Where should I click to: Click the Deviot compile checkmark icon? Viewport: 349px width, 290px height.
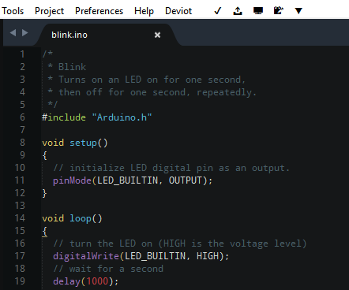pyautogui.click(x=218, y=11)
